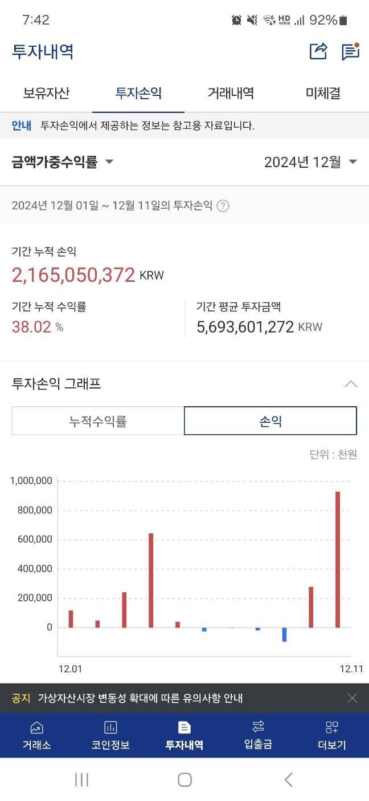Open the 입출금 deposit/withdrawal icon
369x801 pixels.
[258, 735]
